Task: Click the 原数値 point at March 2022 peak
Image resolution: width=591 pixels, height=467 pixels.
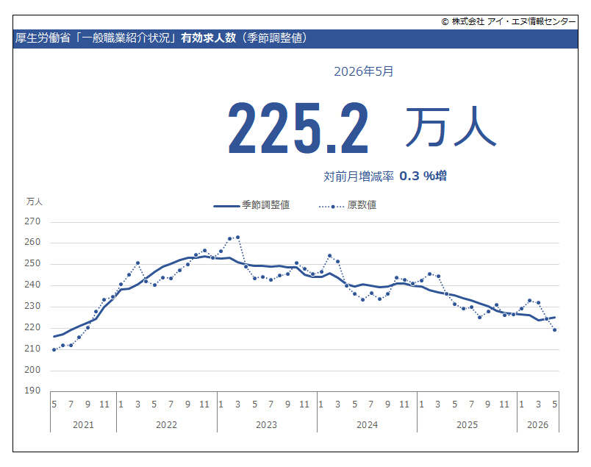Action: point(138,263)
